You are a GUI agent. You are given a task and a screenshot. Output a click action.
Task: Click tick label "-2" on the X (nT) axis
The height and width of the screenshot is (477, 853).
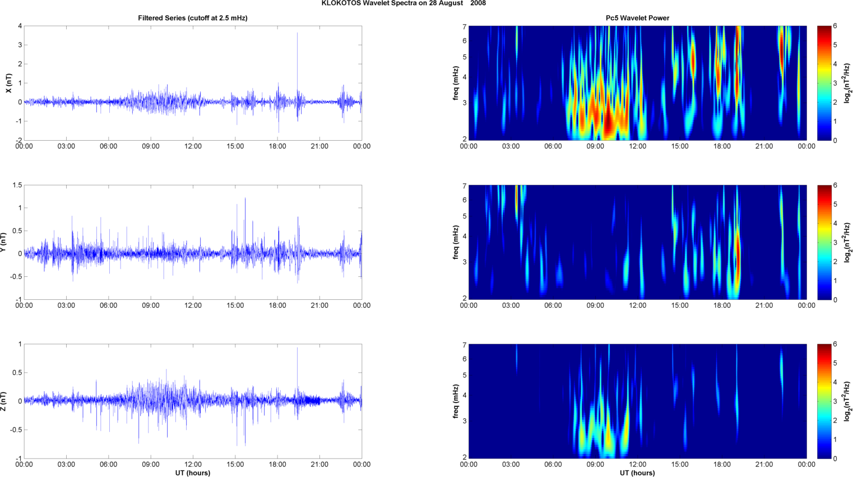(x=19, y=140)
